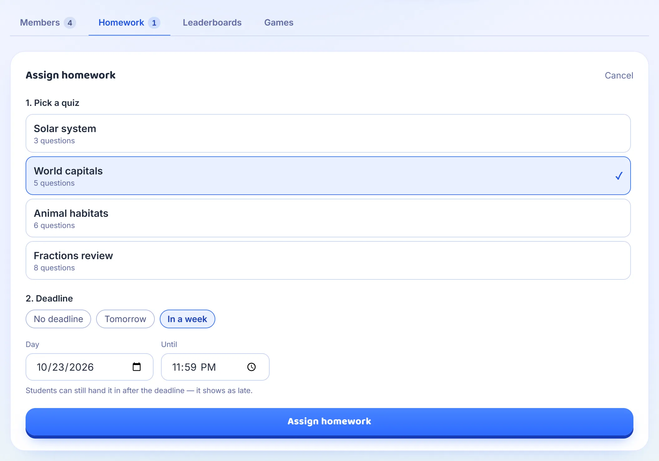Image resolution: width=659 pixels, height=461 pixels.
Task: Click the '5 questions' text
Action: [x=54, y=183]
